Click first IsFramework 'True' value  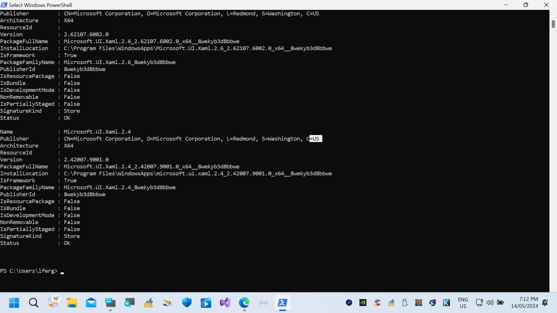pos(70,55)
